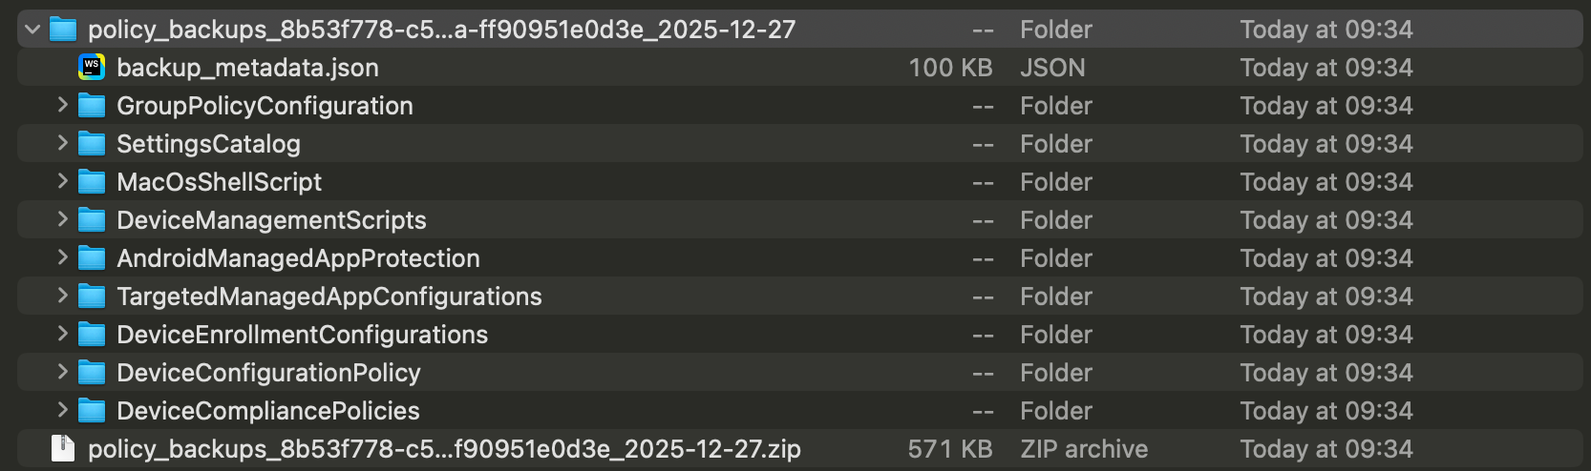The height and width of the screenshot is (471, 1591).
Task: Expand the GroupPolicyConfiguration folder
Action: 62,105
